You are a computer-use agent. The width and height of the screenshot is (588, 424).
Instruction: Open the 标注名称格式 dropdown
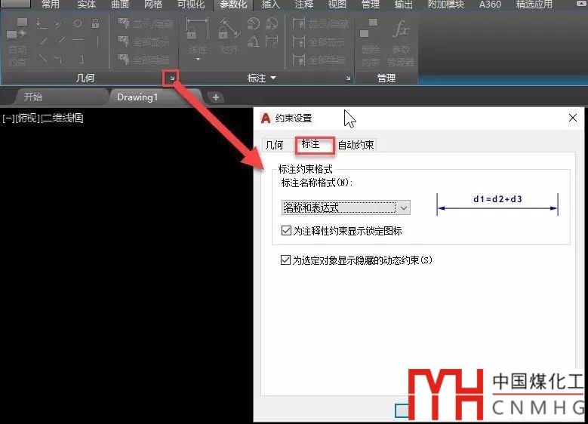[x=404, y=207]
